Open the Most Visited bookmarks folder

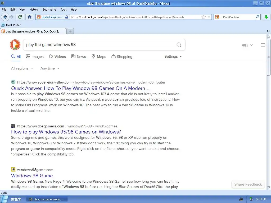point(11,25)
